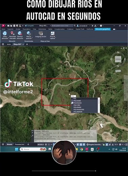The height and width of the screenshot is (176, 128).
Task: Choose POLCONT from autocomplete list
Action: (84, 105)
